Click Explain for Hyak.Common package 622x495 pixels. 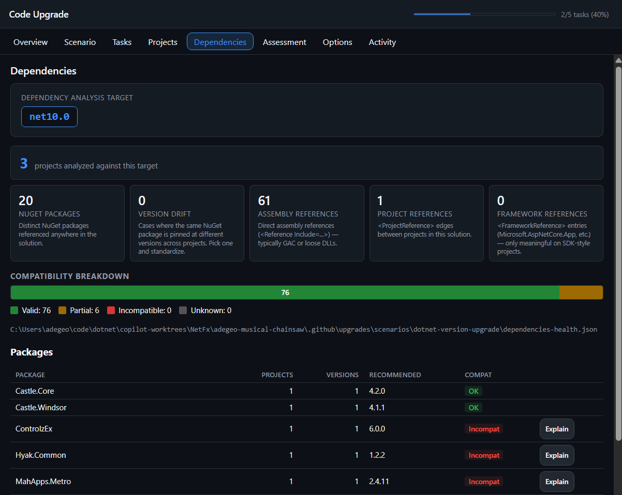tap(557, 455)
